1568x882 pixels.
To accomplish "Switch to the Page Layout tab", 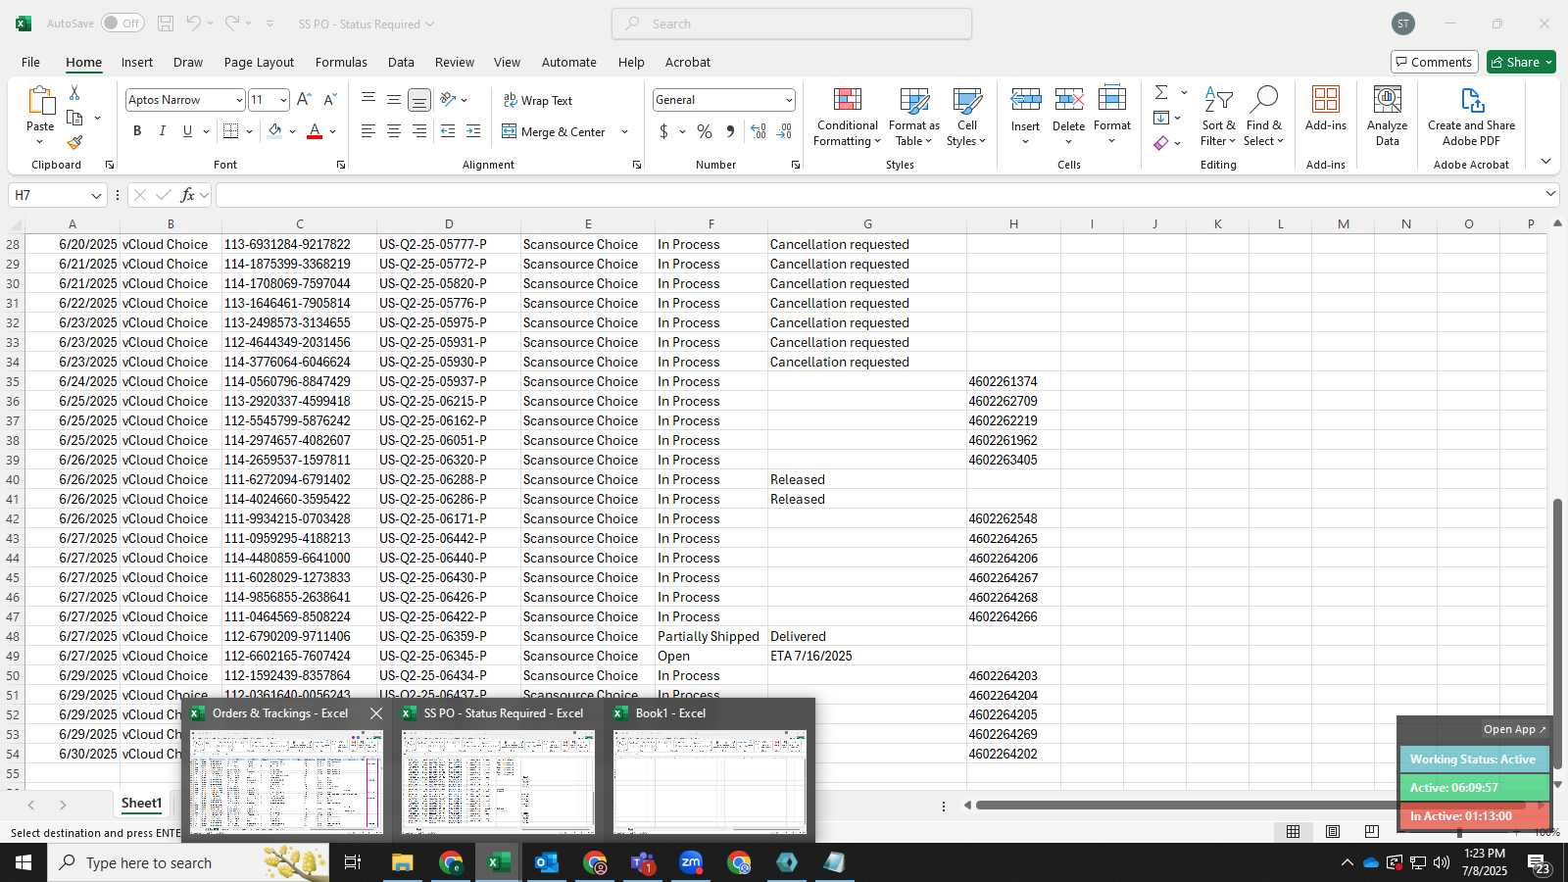I will click(259, 62).
